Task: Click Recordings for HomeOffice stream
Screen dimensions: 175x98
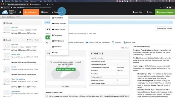Action: click(x=32, y=62)
